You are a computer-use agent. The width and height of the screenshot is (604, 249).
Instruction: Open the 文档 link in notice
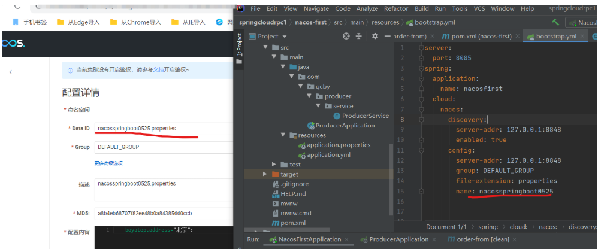(x=159, y=69)
